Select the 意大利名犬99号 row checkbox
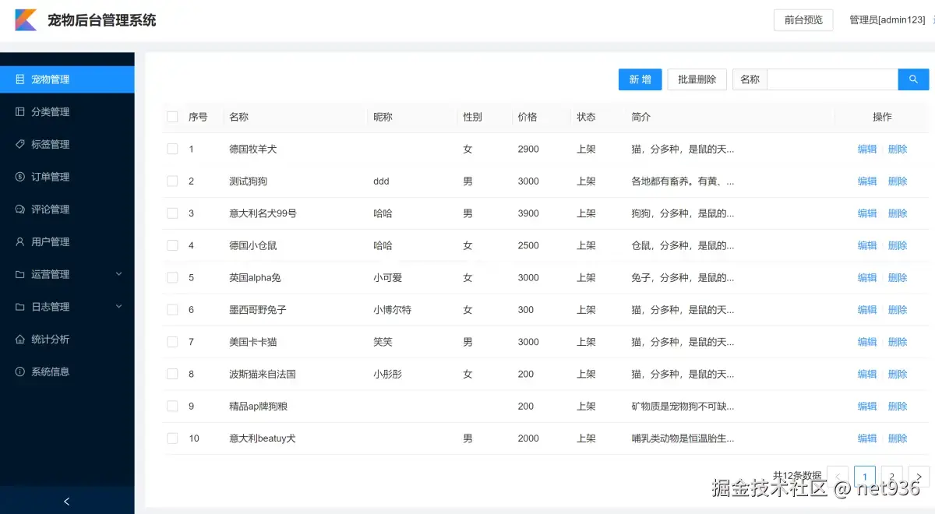Image resolution: width=935 pixels, height=514 pixels. (172, 213)
